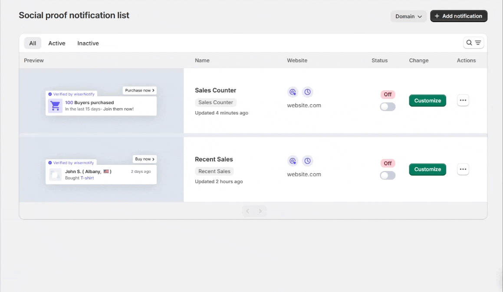Image resolution: width=503 pixels, height=292 pixels.
Task: Click the shopping cart icon in Sales Counter preview
Action: pyautogui.click(x=55, y=105)
